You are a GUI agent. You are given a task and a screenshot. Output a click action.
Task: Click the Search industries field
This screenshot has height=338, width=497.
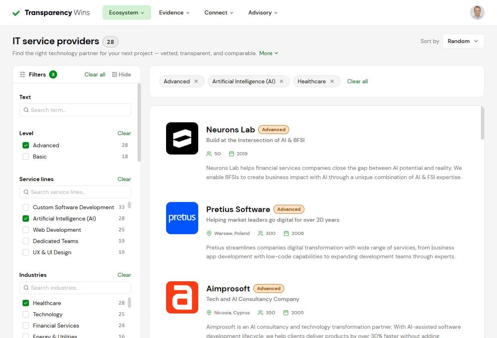tap(75, 288)
